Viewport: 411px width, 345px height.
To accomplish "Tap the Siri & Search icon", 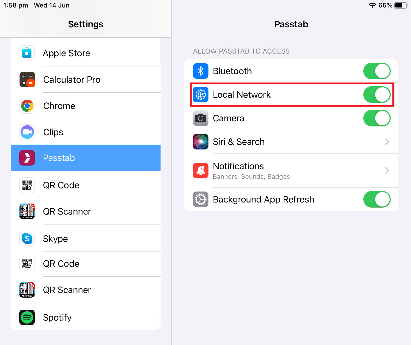I will coord(201,142).
